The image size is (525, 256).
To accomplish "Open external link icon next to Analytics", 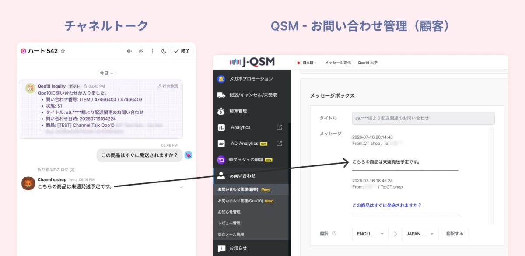I will point(279,127).
